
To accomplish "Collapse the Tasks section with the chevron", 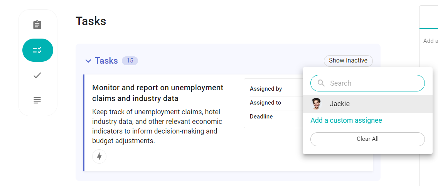I will (x=88, y=61).
